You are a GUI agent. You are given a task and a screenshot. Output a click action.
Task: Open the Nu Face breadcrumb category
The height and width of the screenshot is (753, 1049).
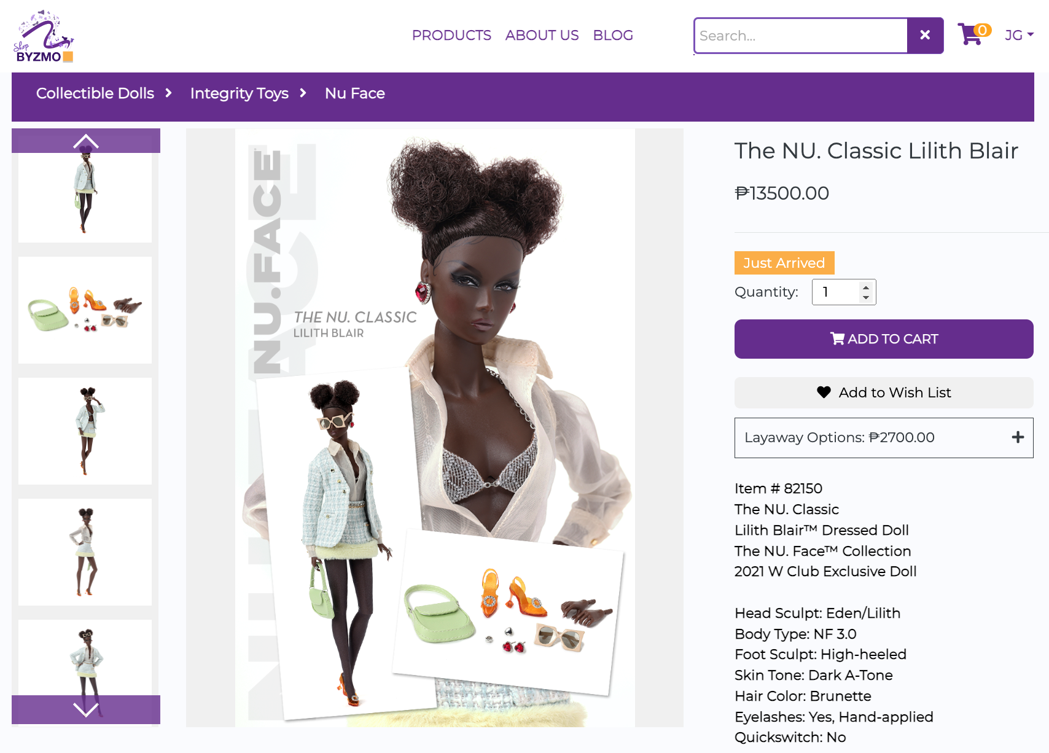(x=355, y=93)
